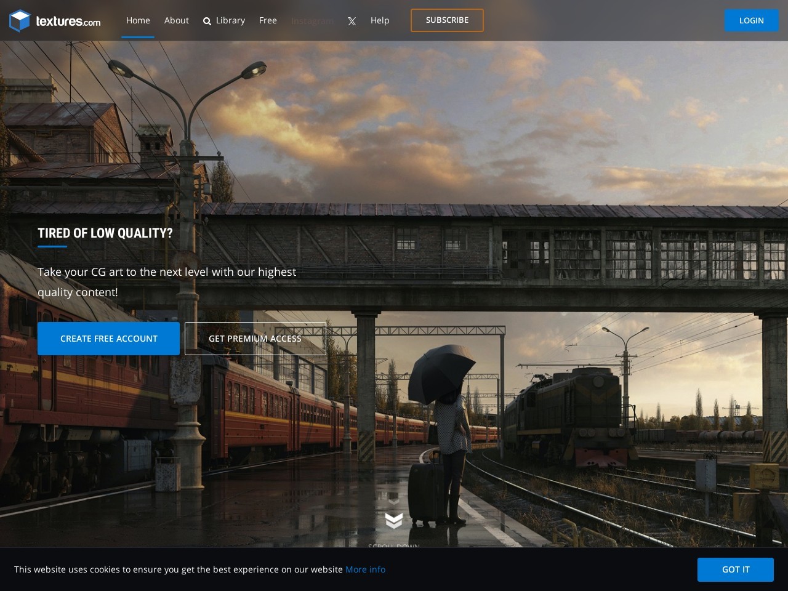Viewport: 788px width, 591px height.
Task: Open the More info cookie link
Action: [365, 569]
